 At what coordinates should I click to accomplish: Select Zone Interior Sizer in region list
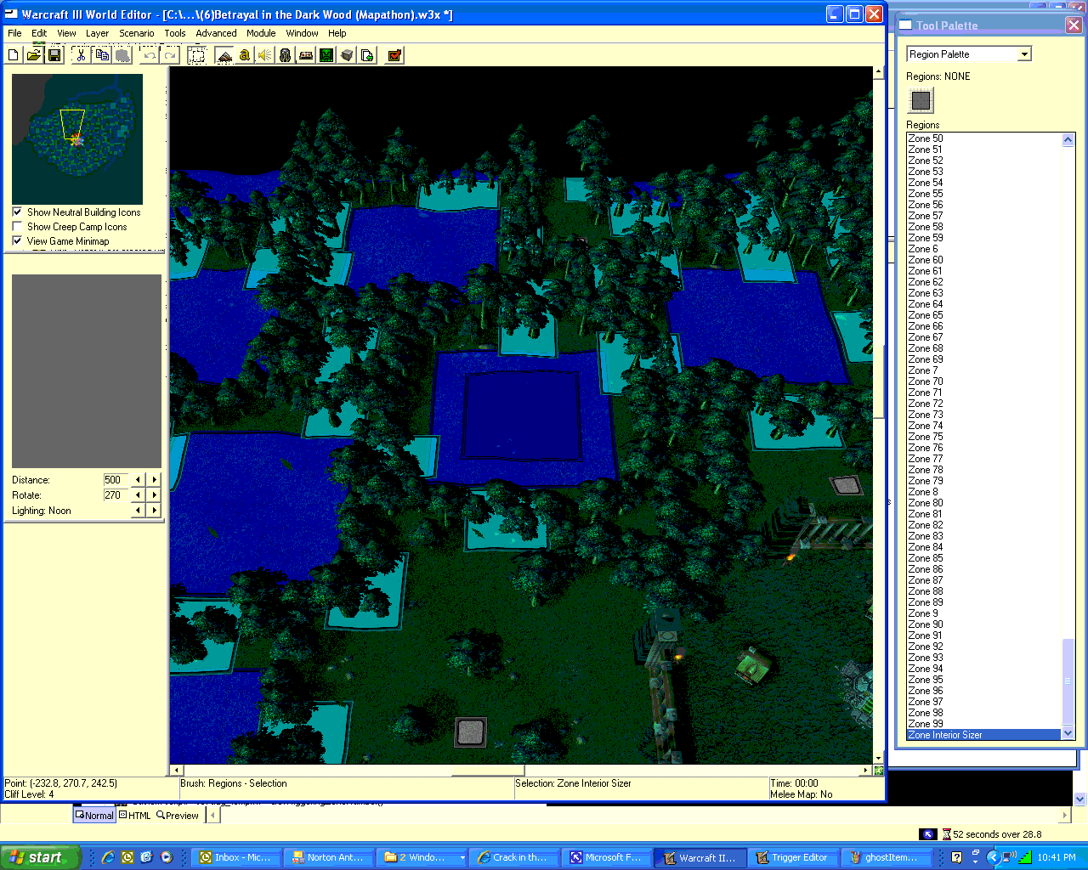pyautogui.click(x=984, y=735)
